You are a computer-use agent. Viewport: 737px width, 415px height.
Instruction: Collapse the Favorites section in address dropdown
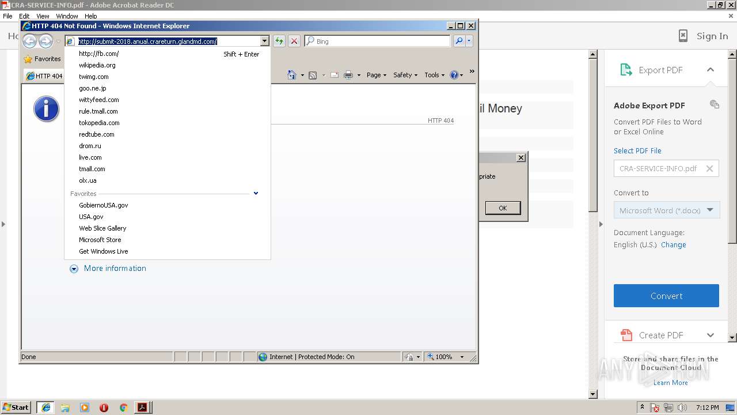pos(256,193)
